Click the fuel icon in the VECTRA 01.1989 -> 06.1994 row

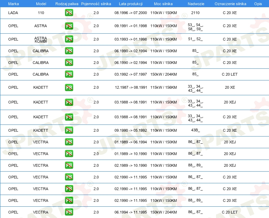tap(69, 142)
